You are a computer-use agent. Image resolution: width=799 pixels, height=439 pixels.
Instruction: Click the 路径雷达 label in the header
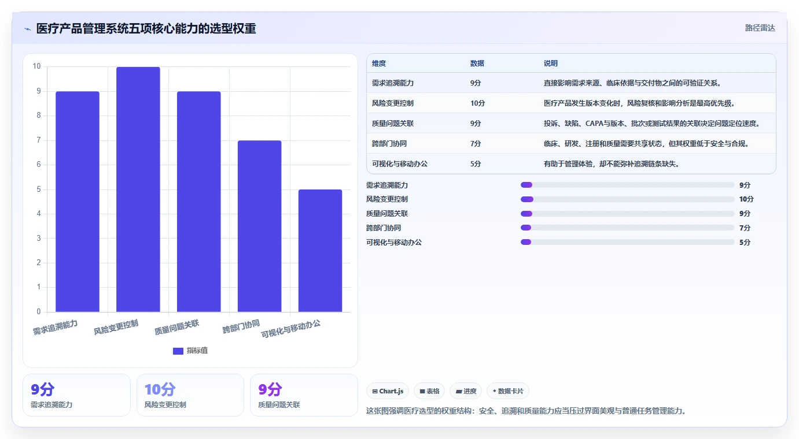(760, 28)
